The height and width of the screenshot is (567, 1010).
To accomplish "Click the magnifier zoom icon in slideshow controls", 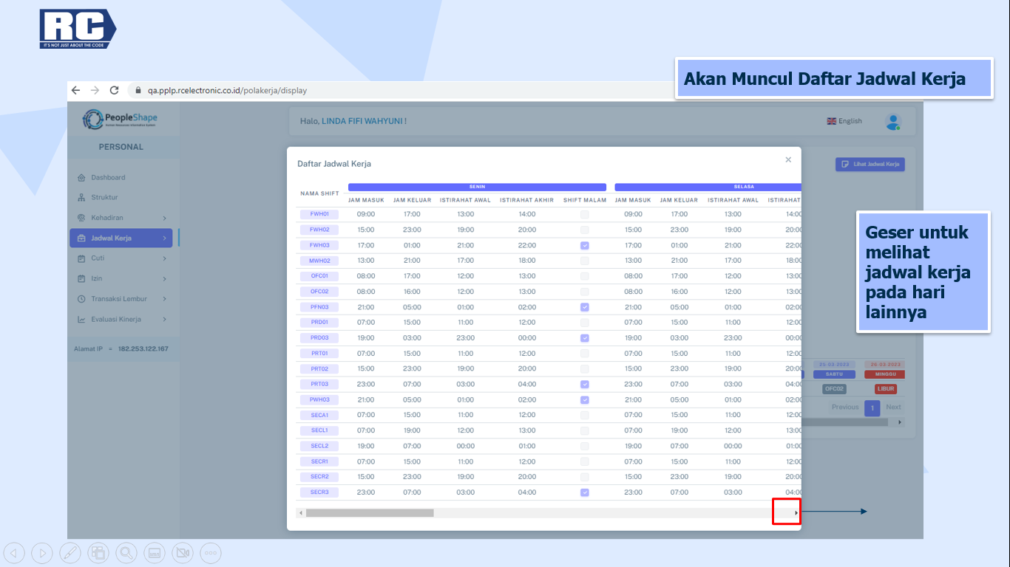I will click(x=126, y=552).
